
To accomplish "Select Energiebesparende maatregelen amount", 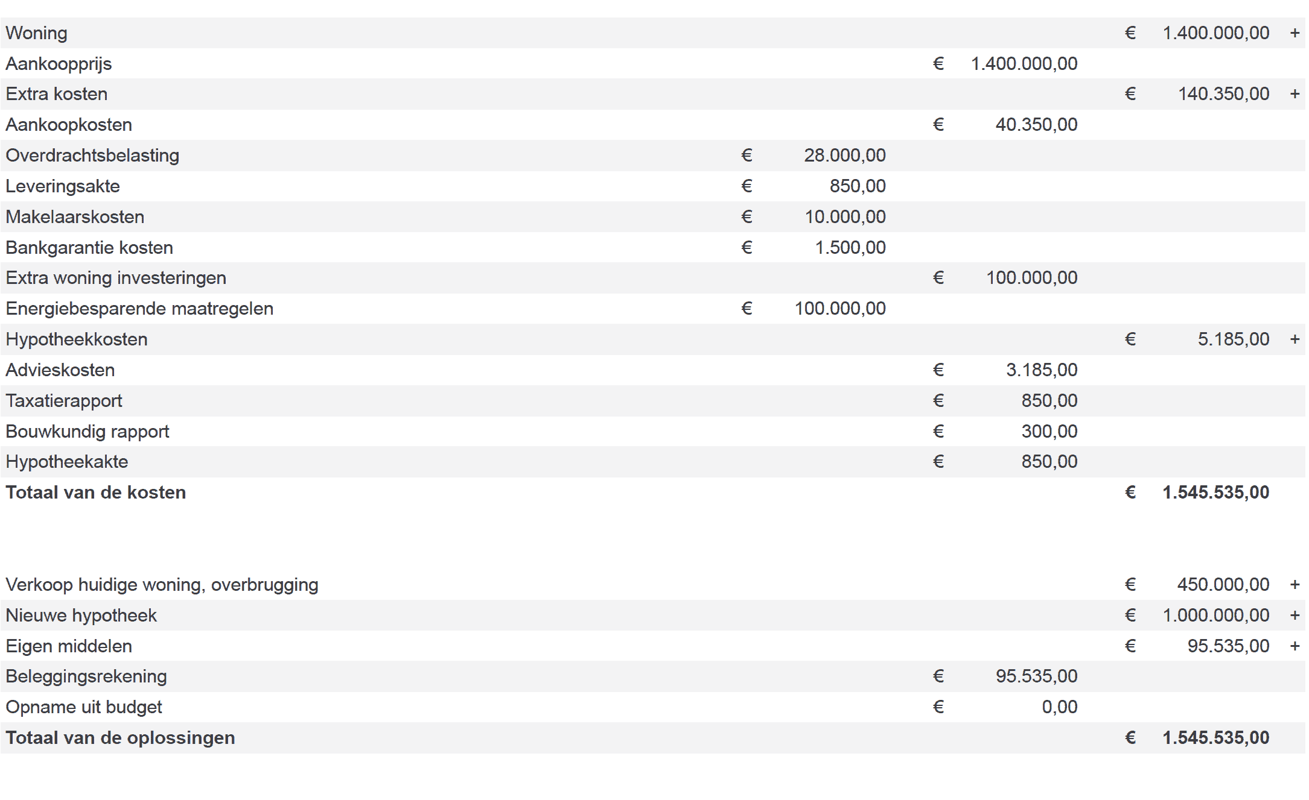I will pyautogui.click(x=840, y=309).
